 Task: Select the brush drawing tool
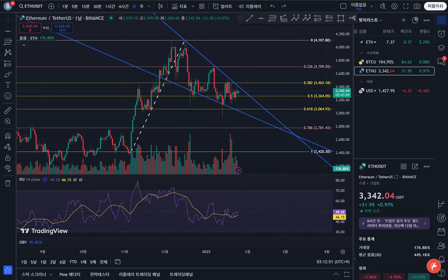[x=8, y=74]
